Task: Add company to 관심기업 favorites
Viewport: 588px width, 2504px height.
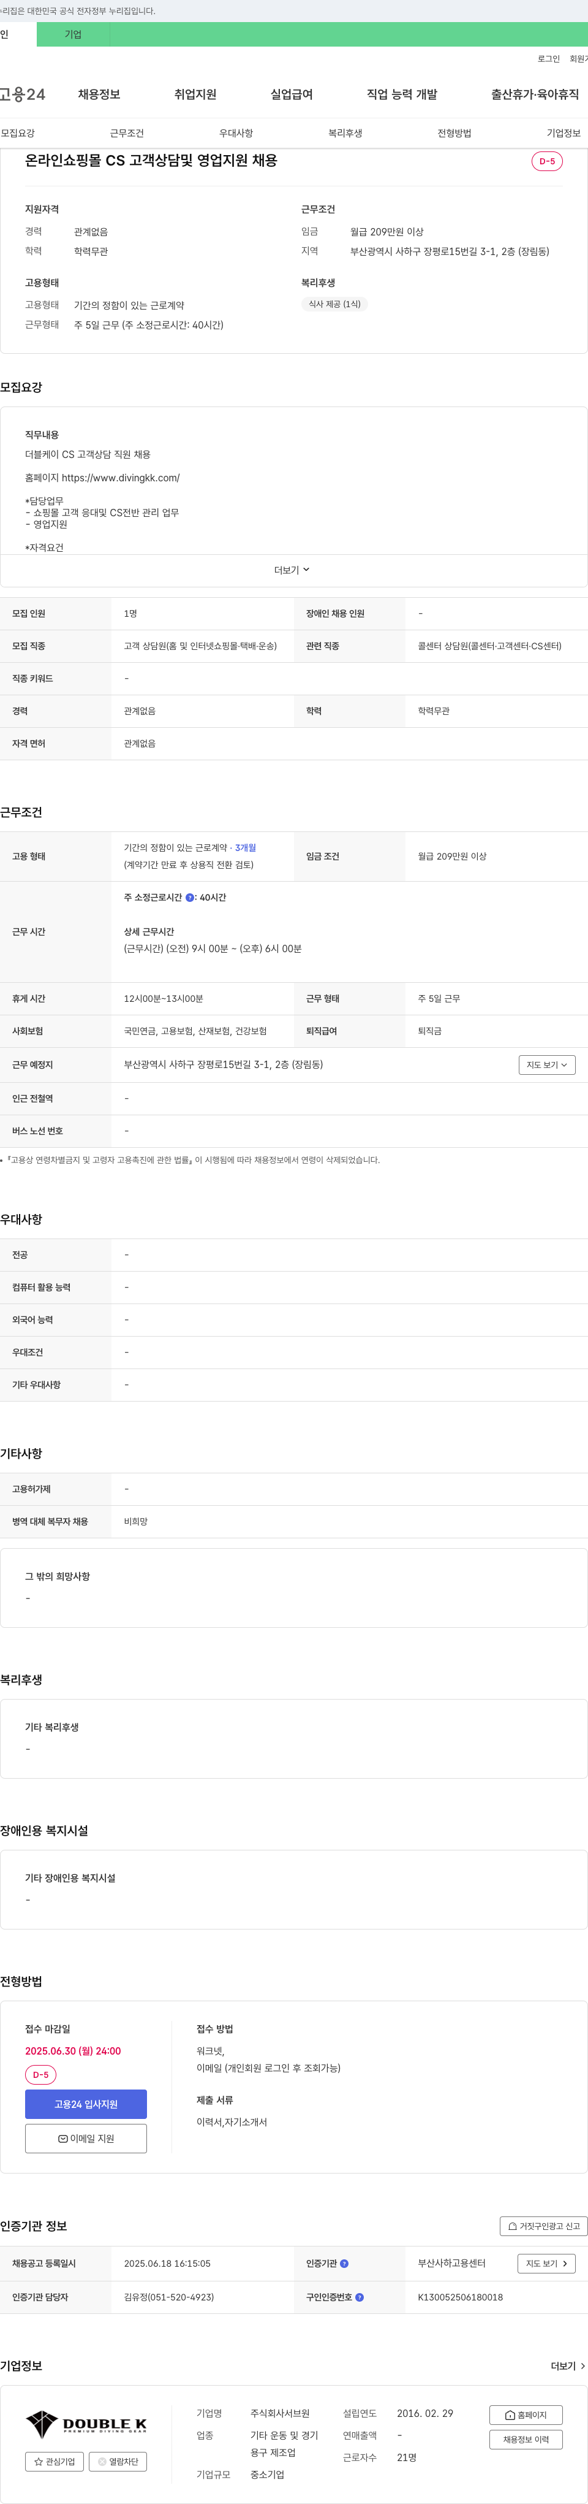Action: 55,2462
